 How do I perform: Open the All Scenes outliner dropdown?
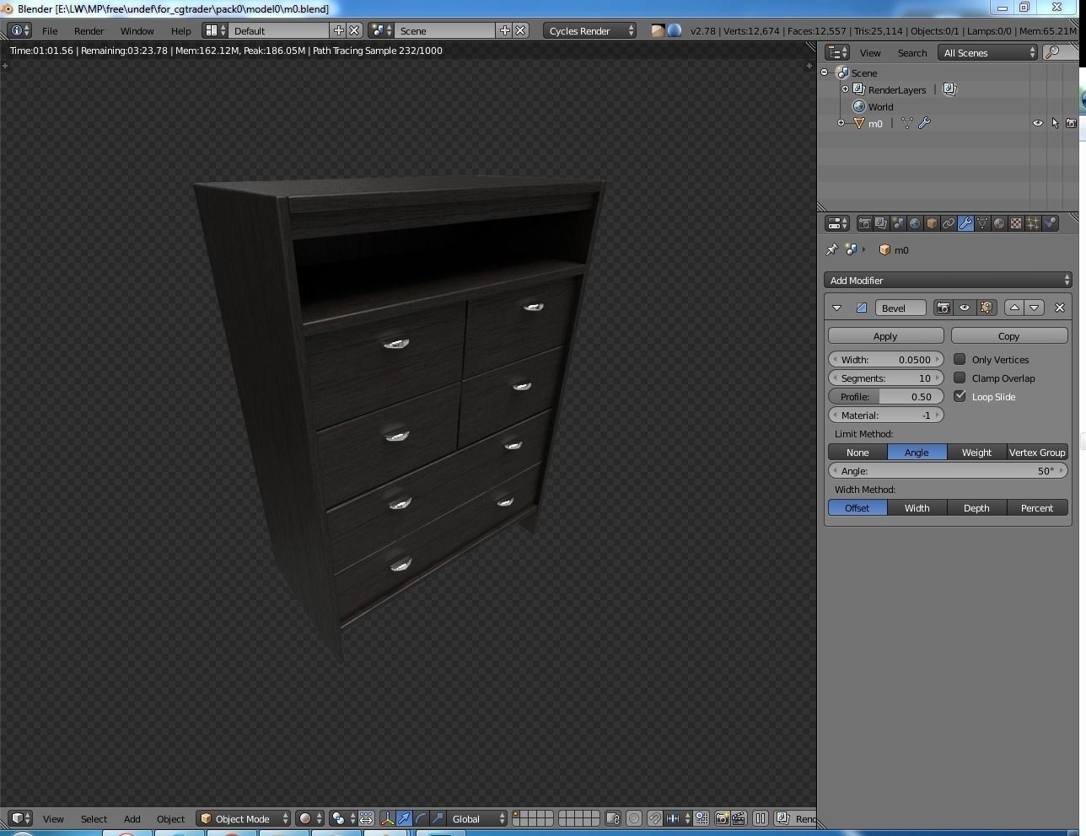(987, 52)
